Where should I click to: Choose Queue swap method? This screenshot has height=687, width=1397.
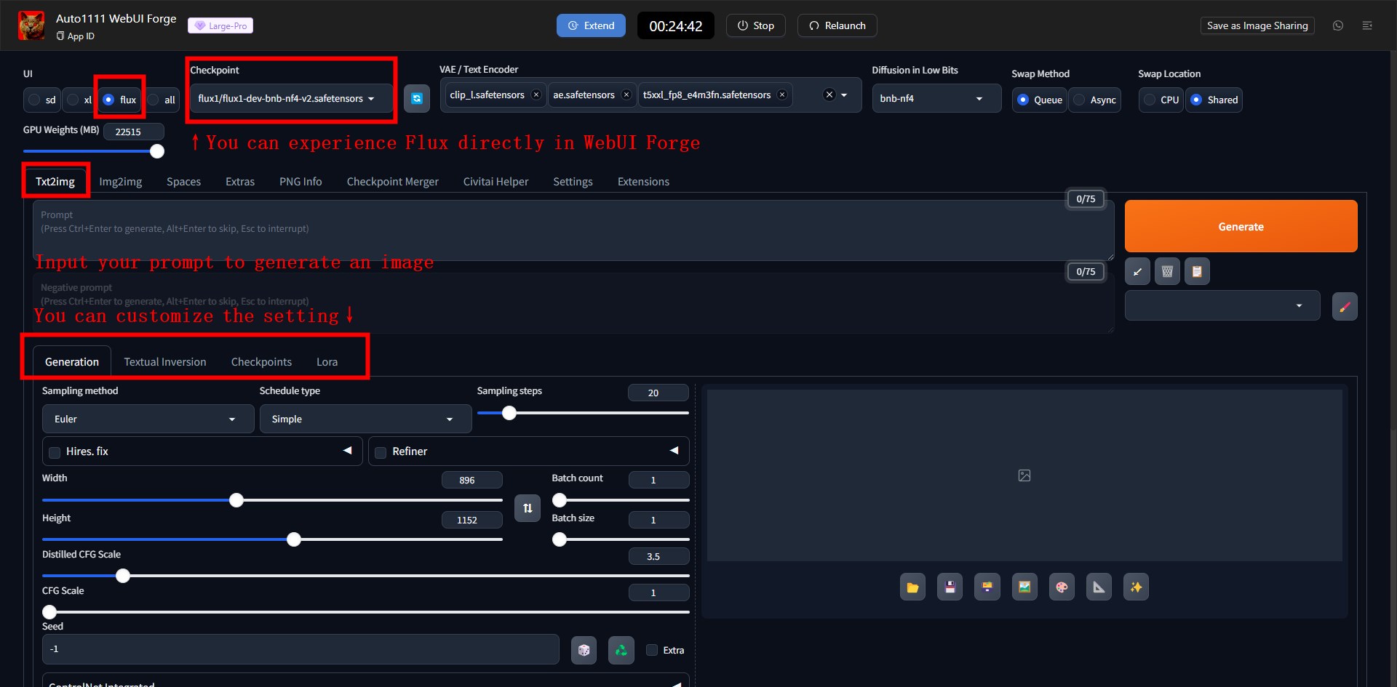coord(1040,100)
